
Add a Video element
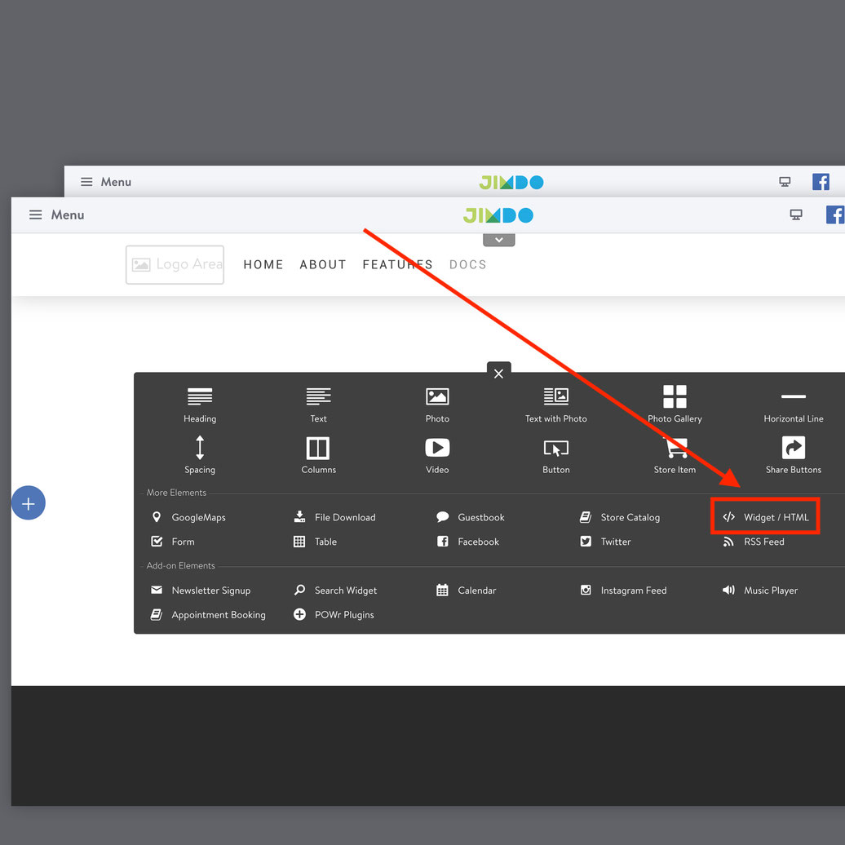[437, 455]
